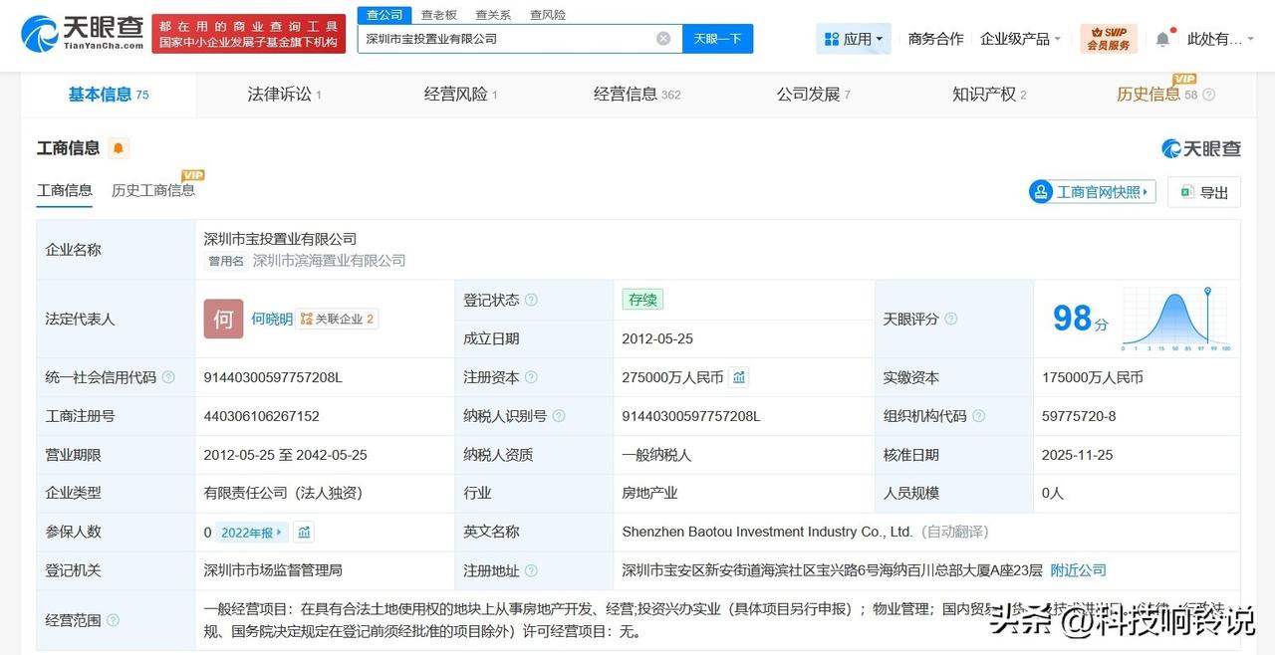Open the 基本信息 tab
This screenshot has height=655, width=1275.
[109, 95]
